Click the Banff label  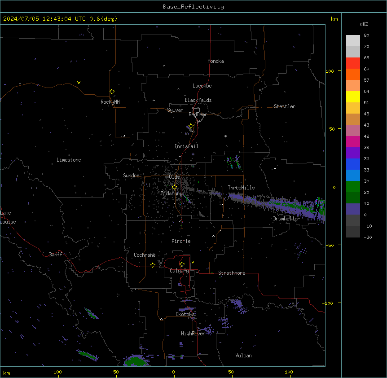click(56, 255)
